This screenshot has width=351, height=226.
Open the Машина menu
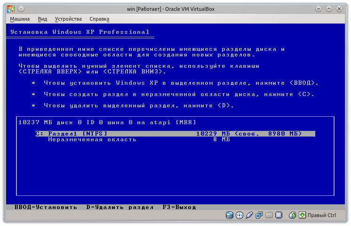(20, 19)
